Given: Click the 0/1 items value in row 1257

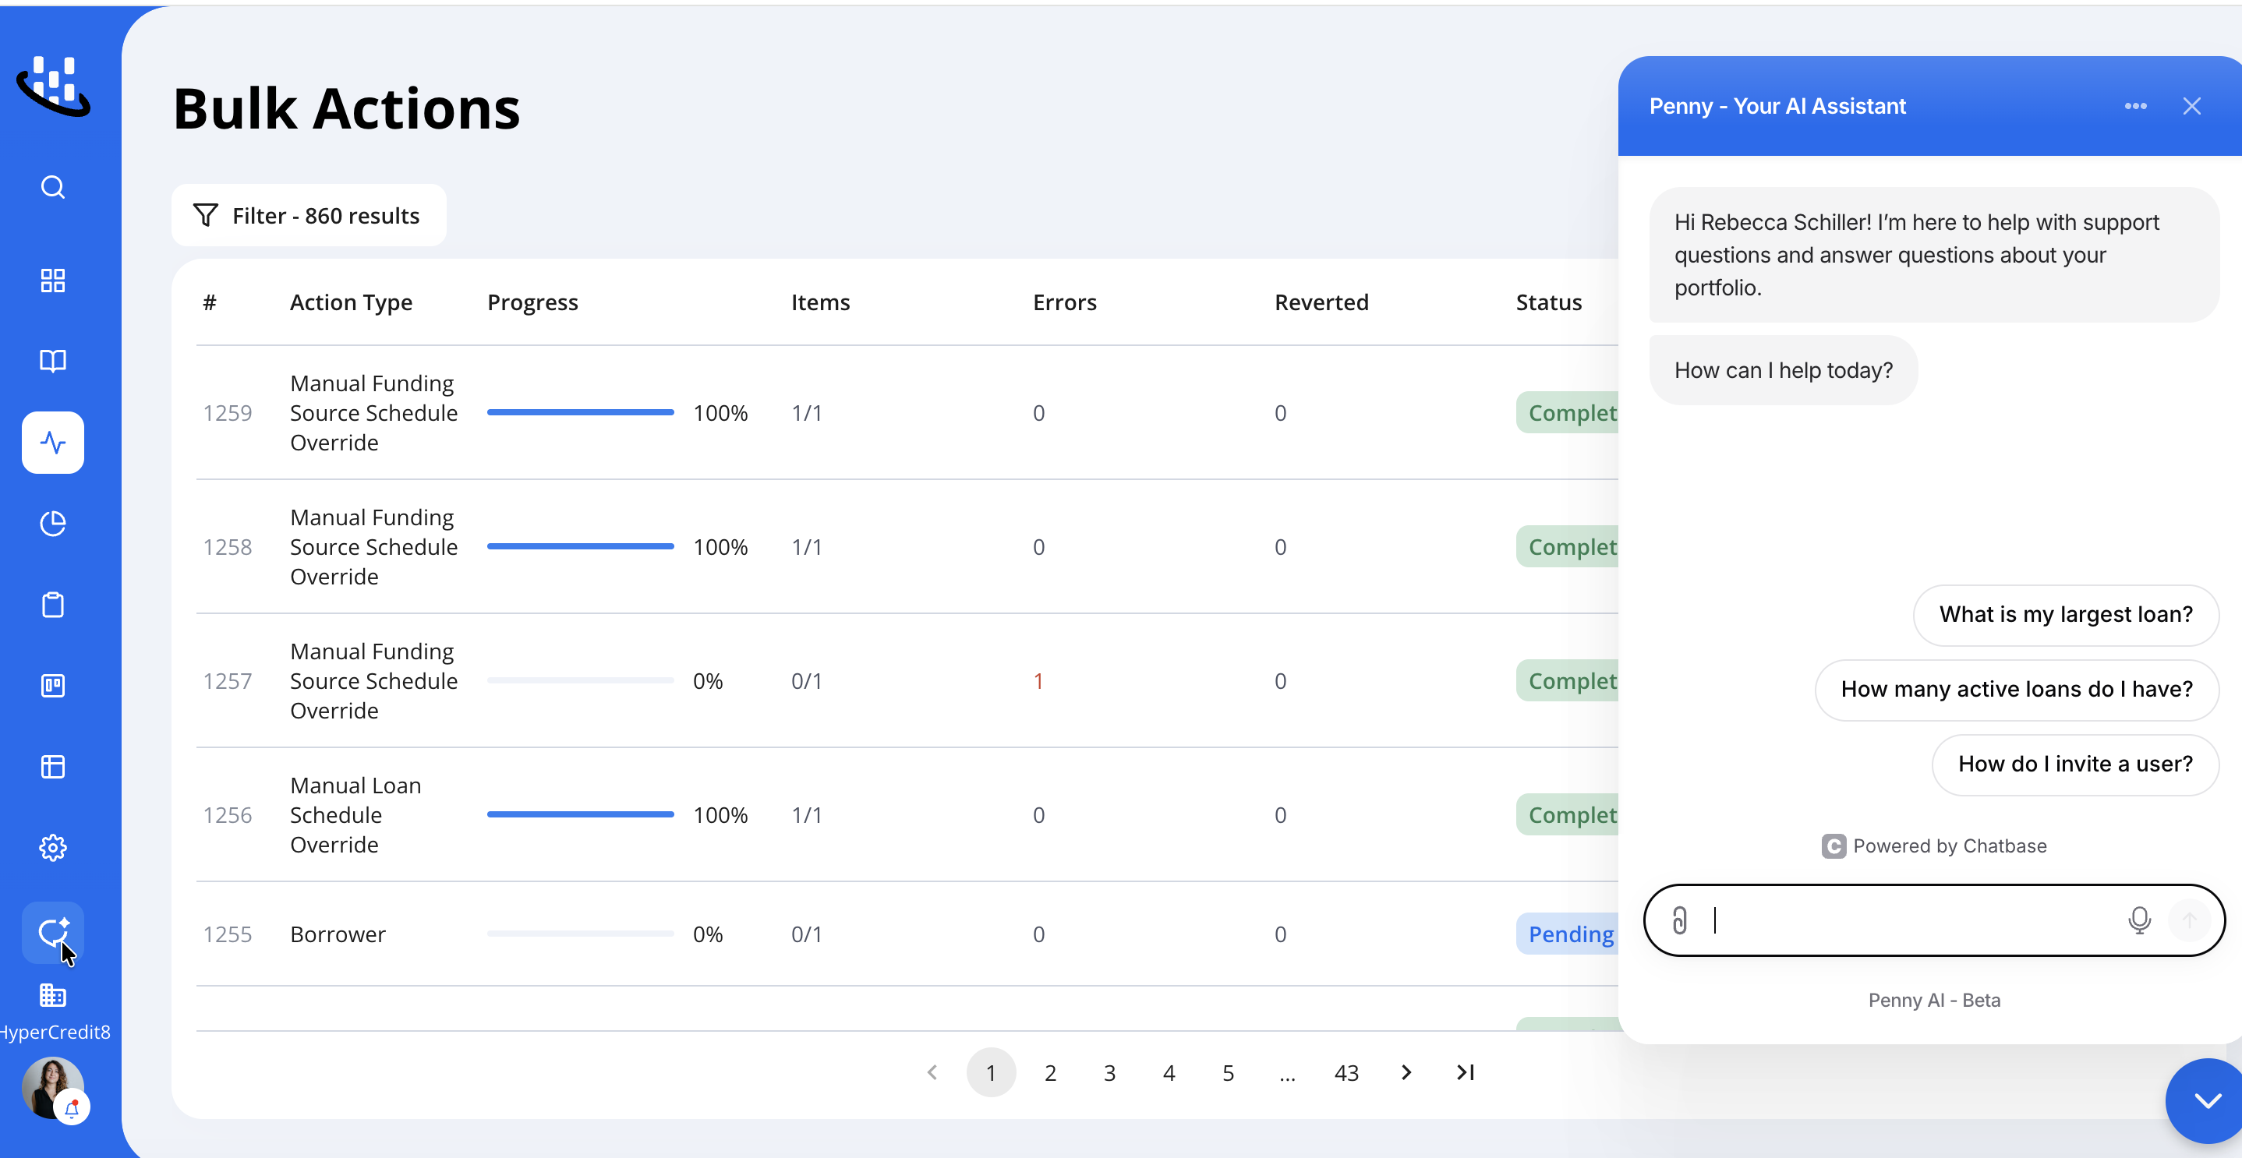Looking at the screenshot, I should pos(806,680).
